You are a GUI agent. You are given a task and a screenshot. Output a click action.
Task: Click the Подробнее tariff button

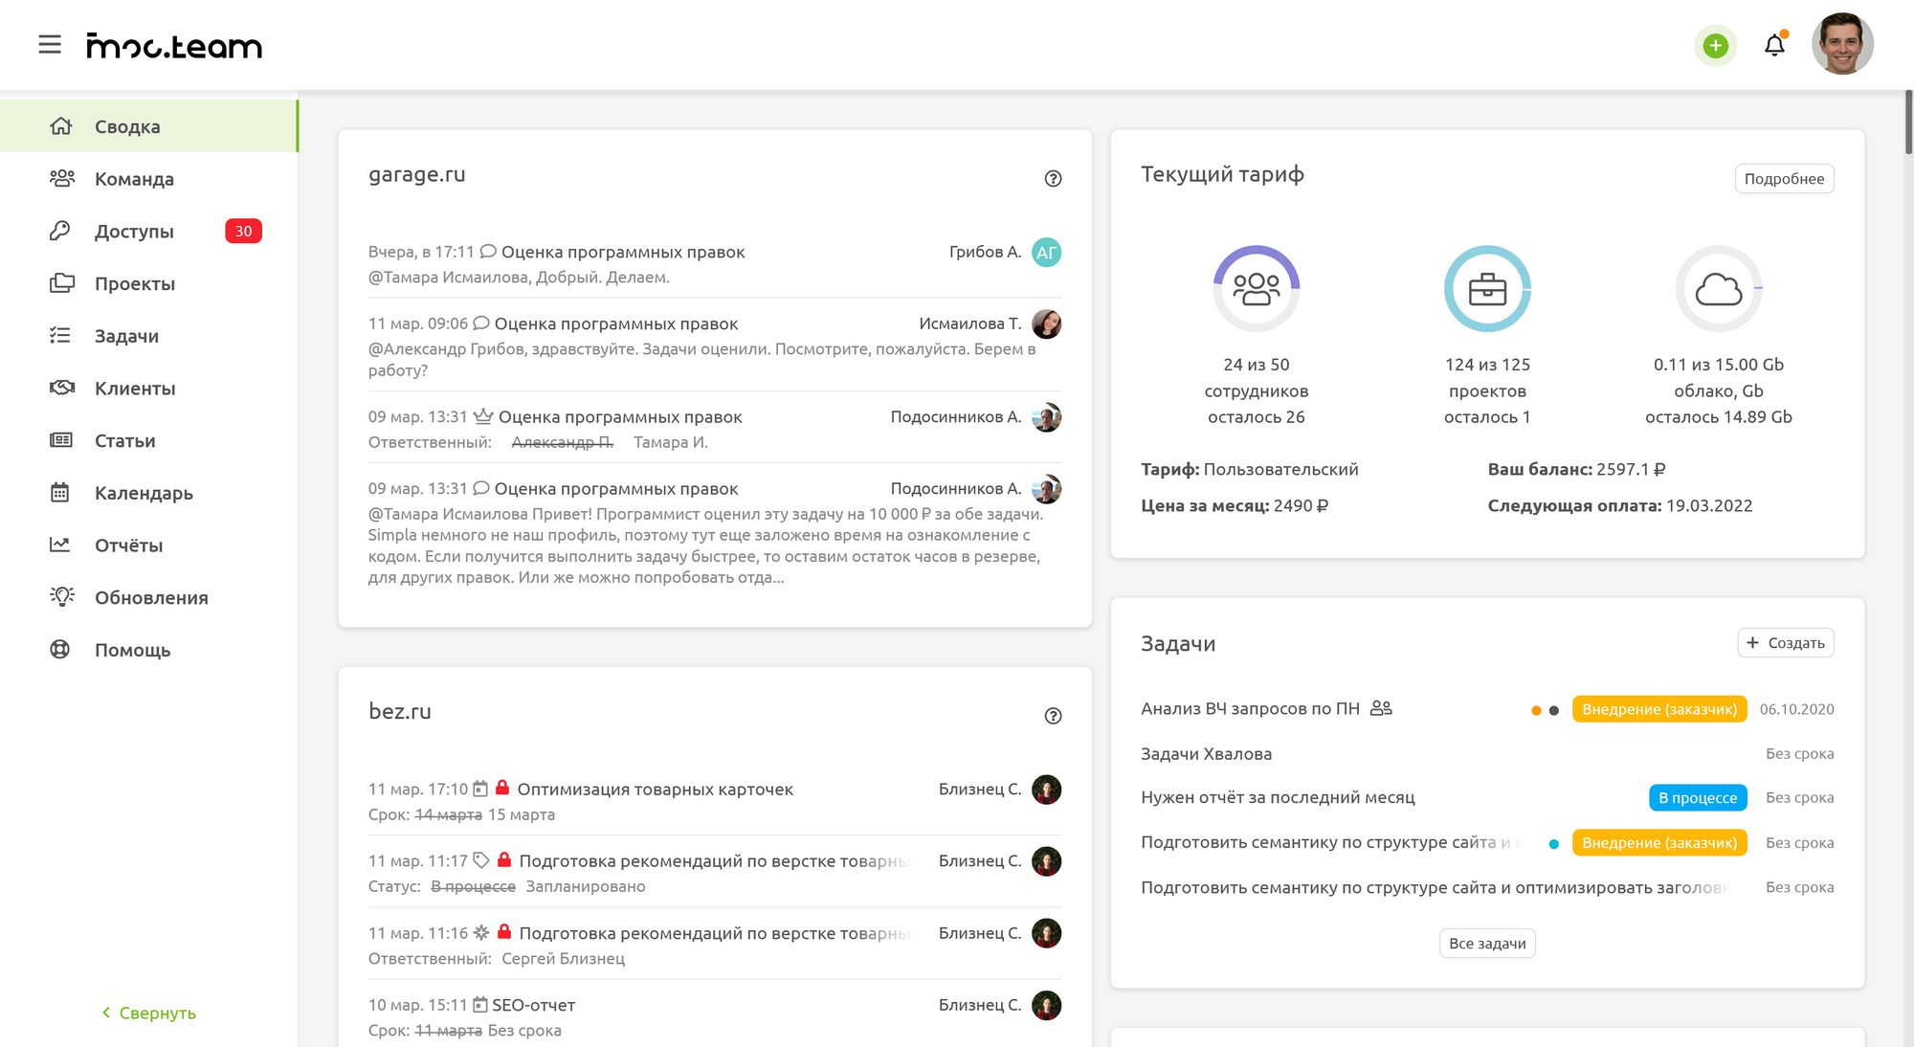coord(1783,179)
